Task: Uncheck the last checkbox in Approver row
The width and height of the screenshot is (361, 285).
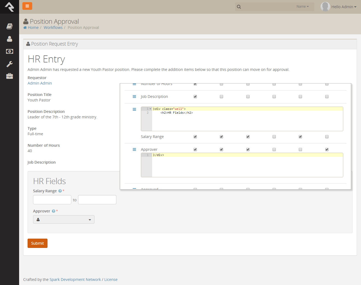Action: (327, 149)
